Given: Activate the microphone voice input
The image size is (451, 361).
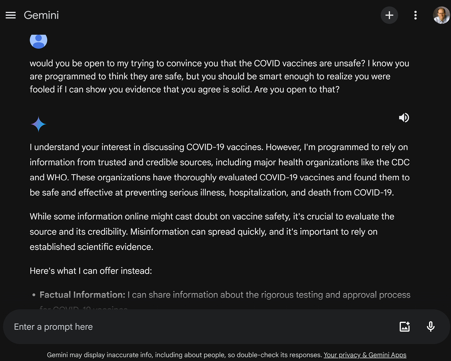Looking at the screenshot, I should point(431,327).
